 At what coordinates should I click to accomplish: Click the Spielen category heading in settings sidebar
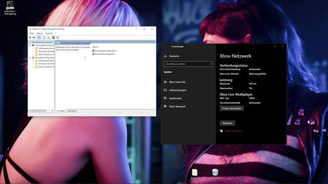(168, 72)
